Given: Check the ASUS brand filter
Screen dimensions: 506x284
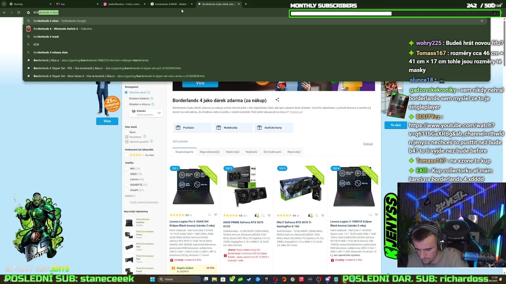Looking at the screenshot, I should tap(127, 174).
